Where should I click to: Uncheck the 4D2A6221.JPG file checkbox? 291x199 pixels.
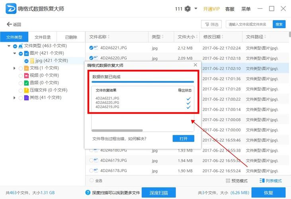[91, 48]
